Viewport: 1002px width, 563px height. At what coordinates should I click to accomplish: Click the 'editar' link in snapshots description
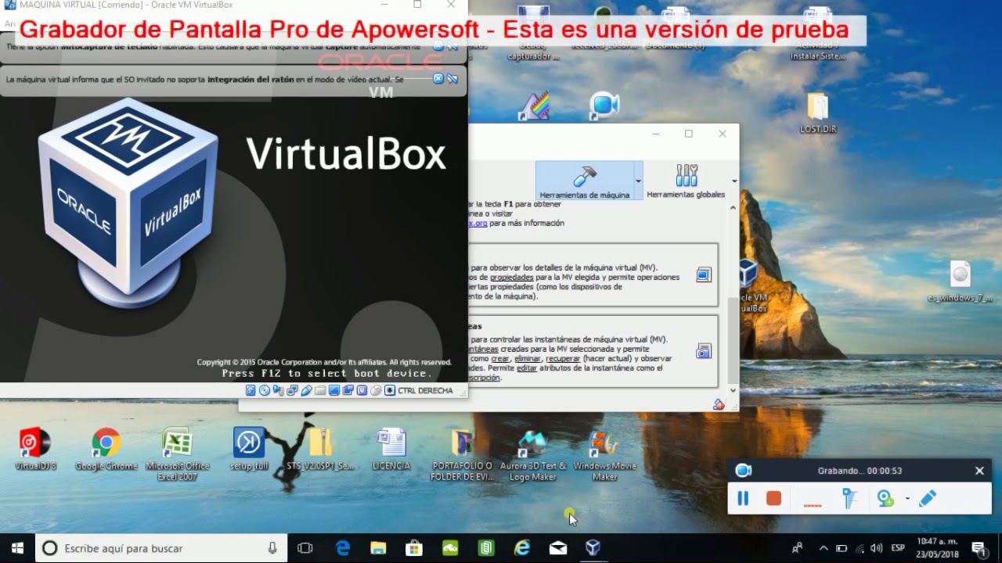(527, 368)
